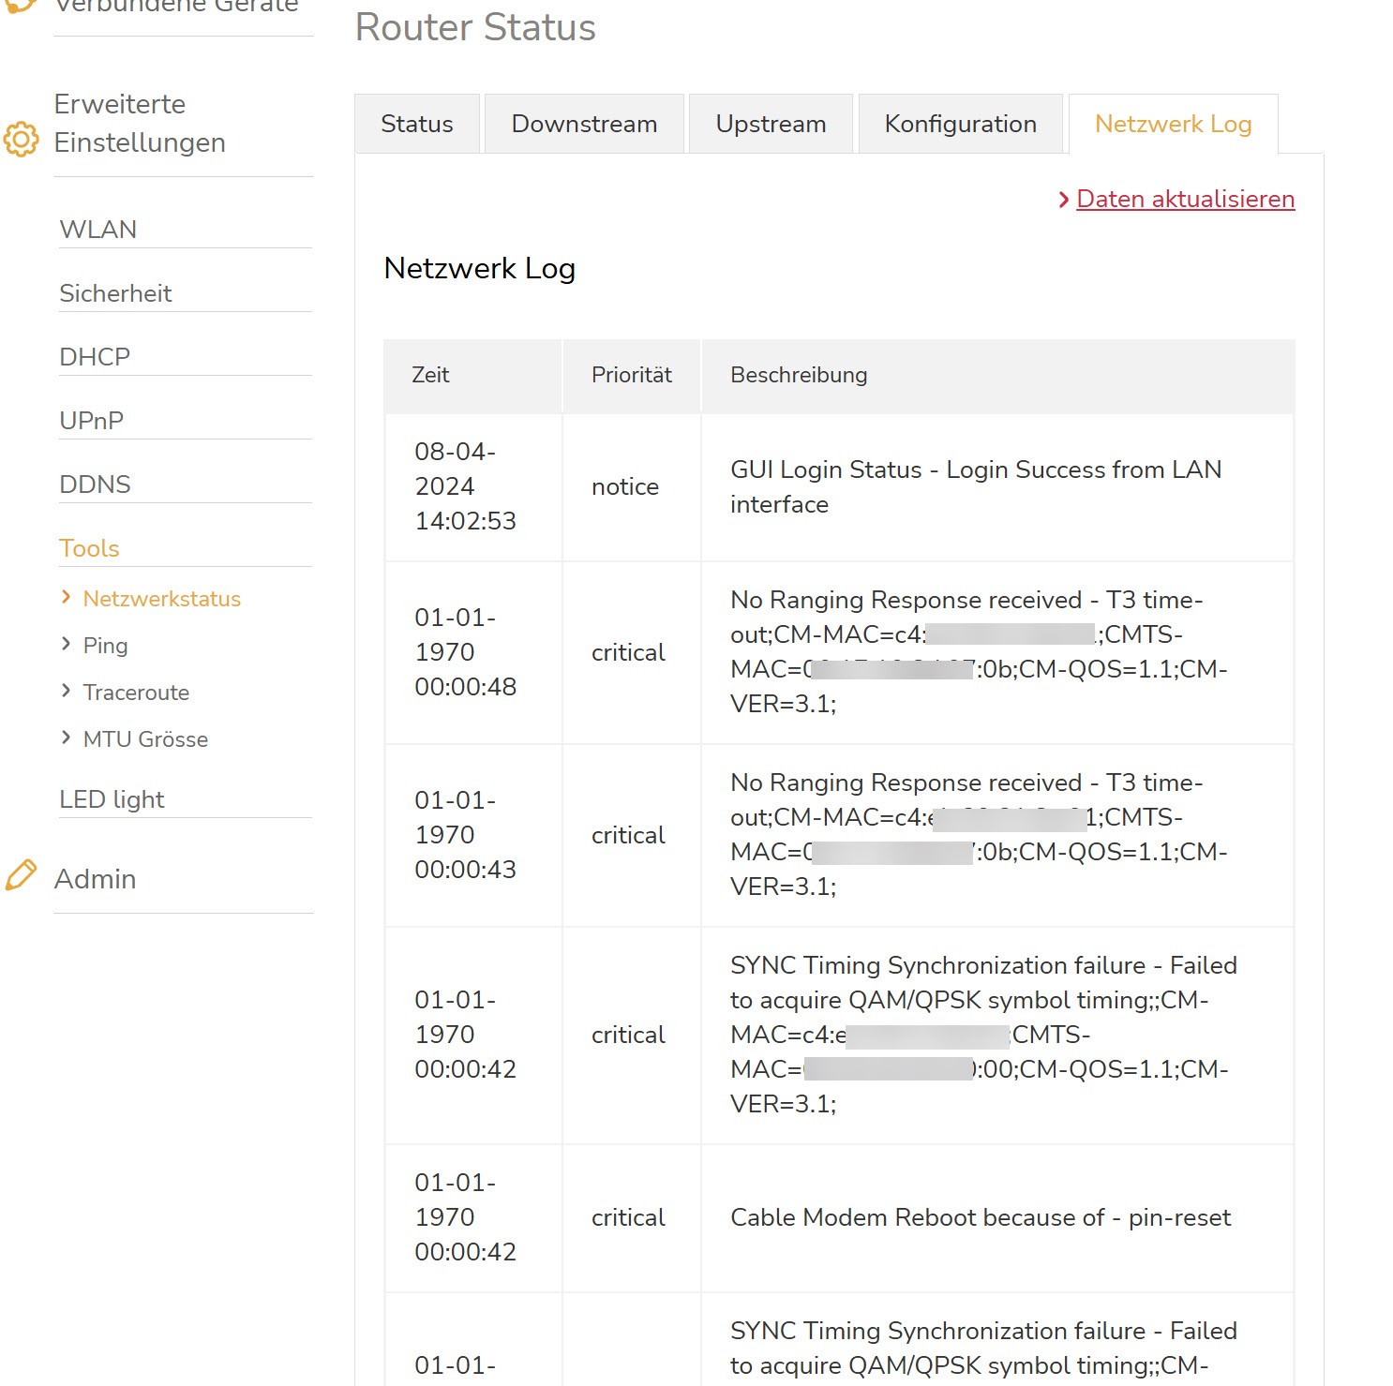Click the pencil icon next to Admin
The image size is (1393, 1386).
[21, 875]
